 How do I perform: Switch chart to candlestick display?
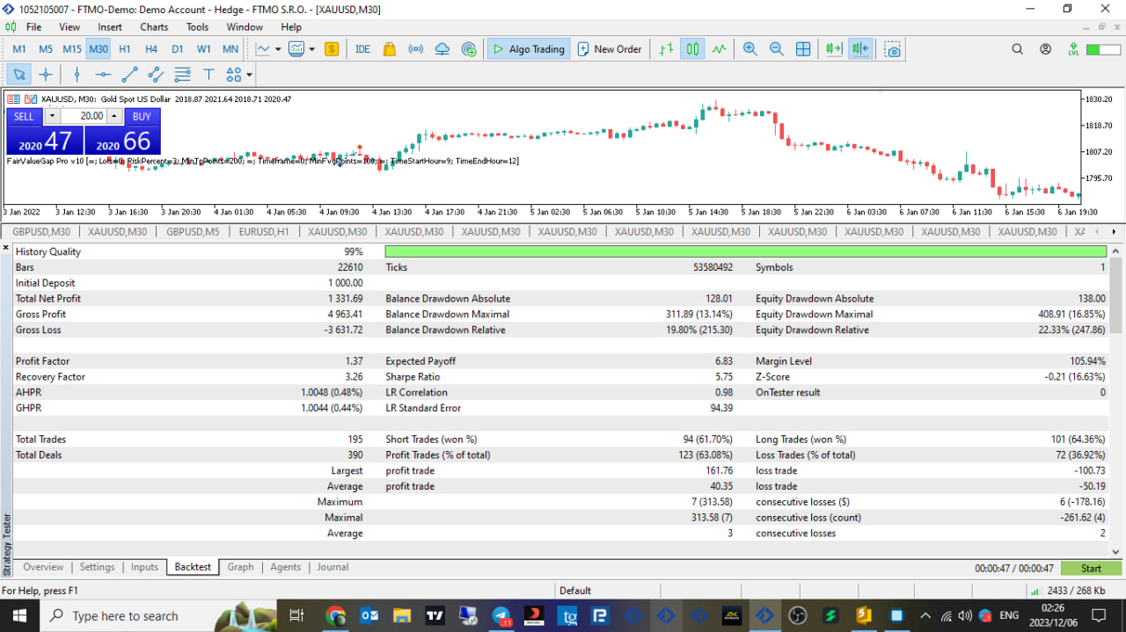click(692, 49)
